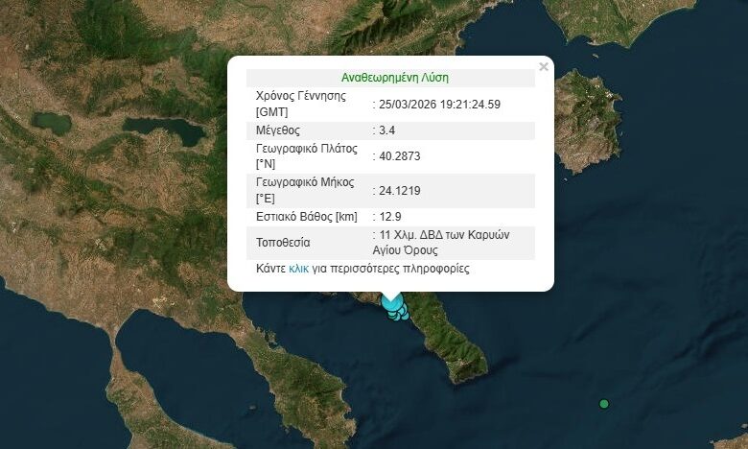Click the cyan earthquake marker cluster below popup
This screenshot has width=748, height=449.
click(394, 305)
